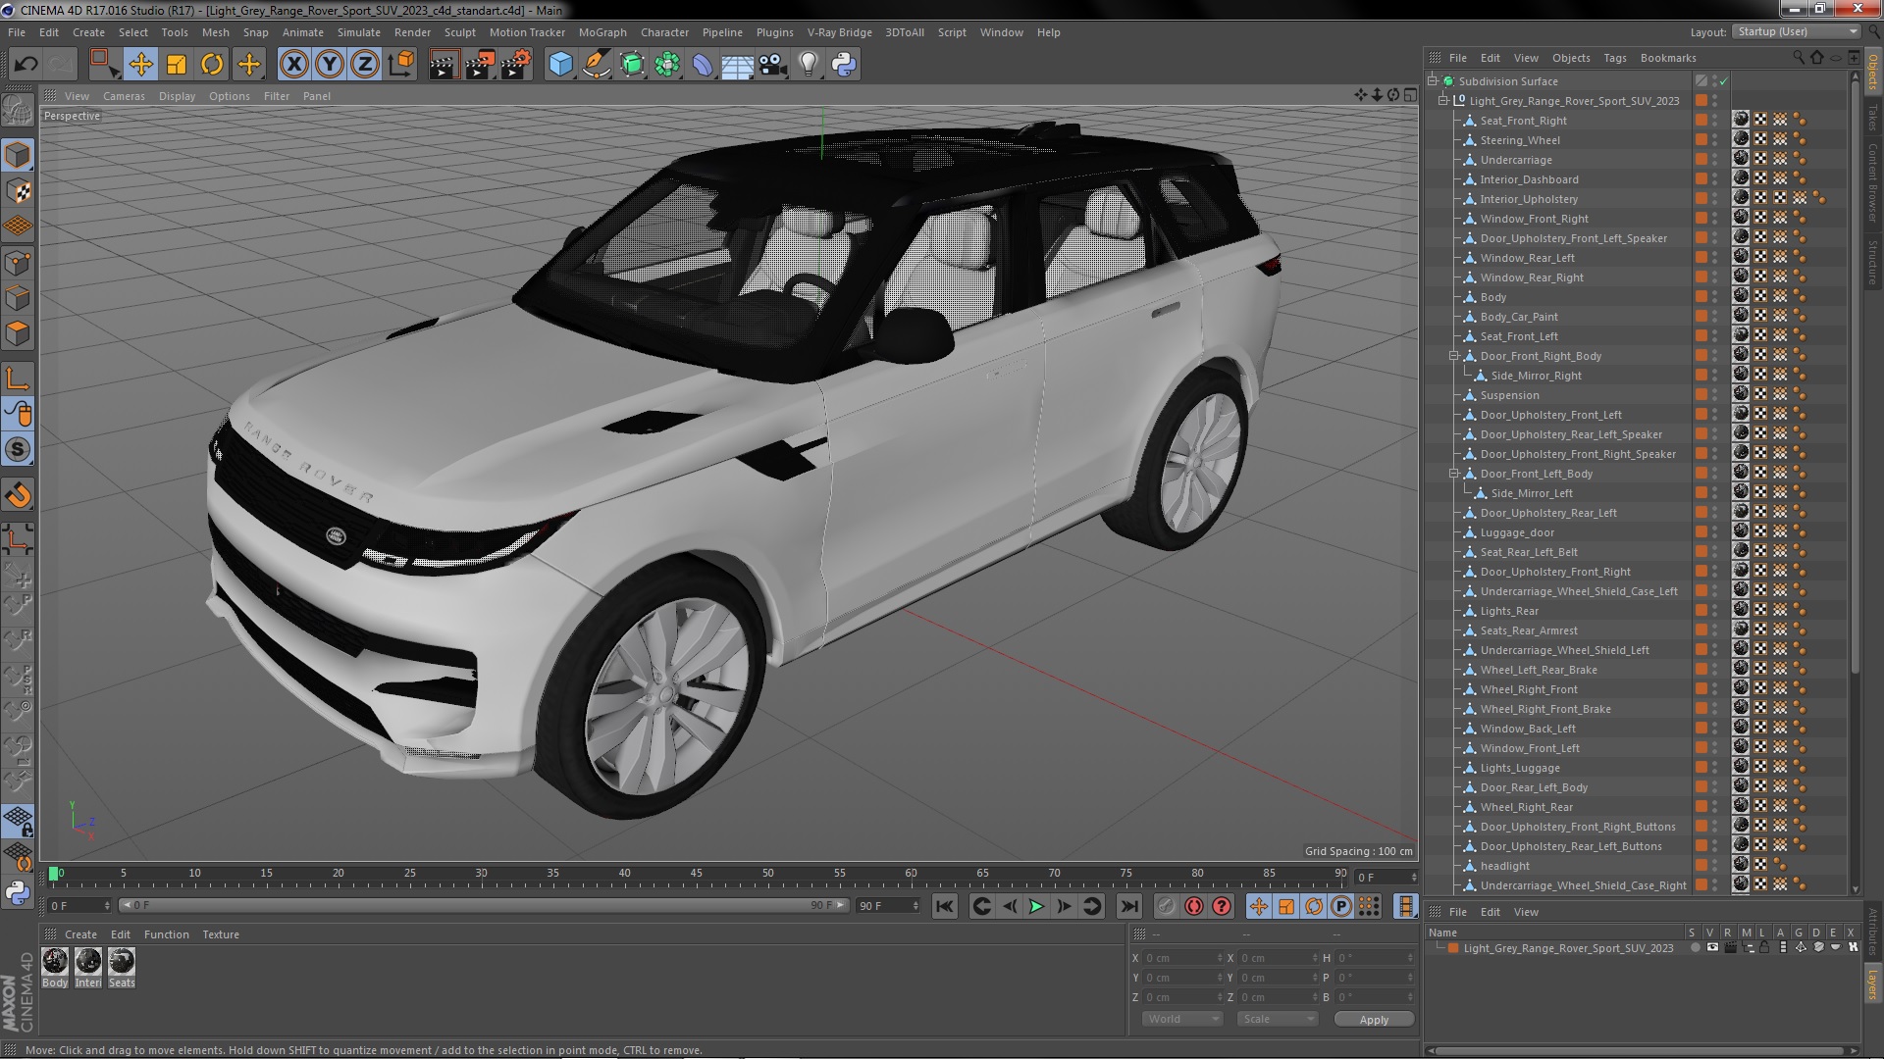Add a camera object
This screenshot has width=1884, height=1059.
pos(773,65)
